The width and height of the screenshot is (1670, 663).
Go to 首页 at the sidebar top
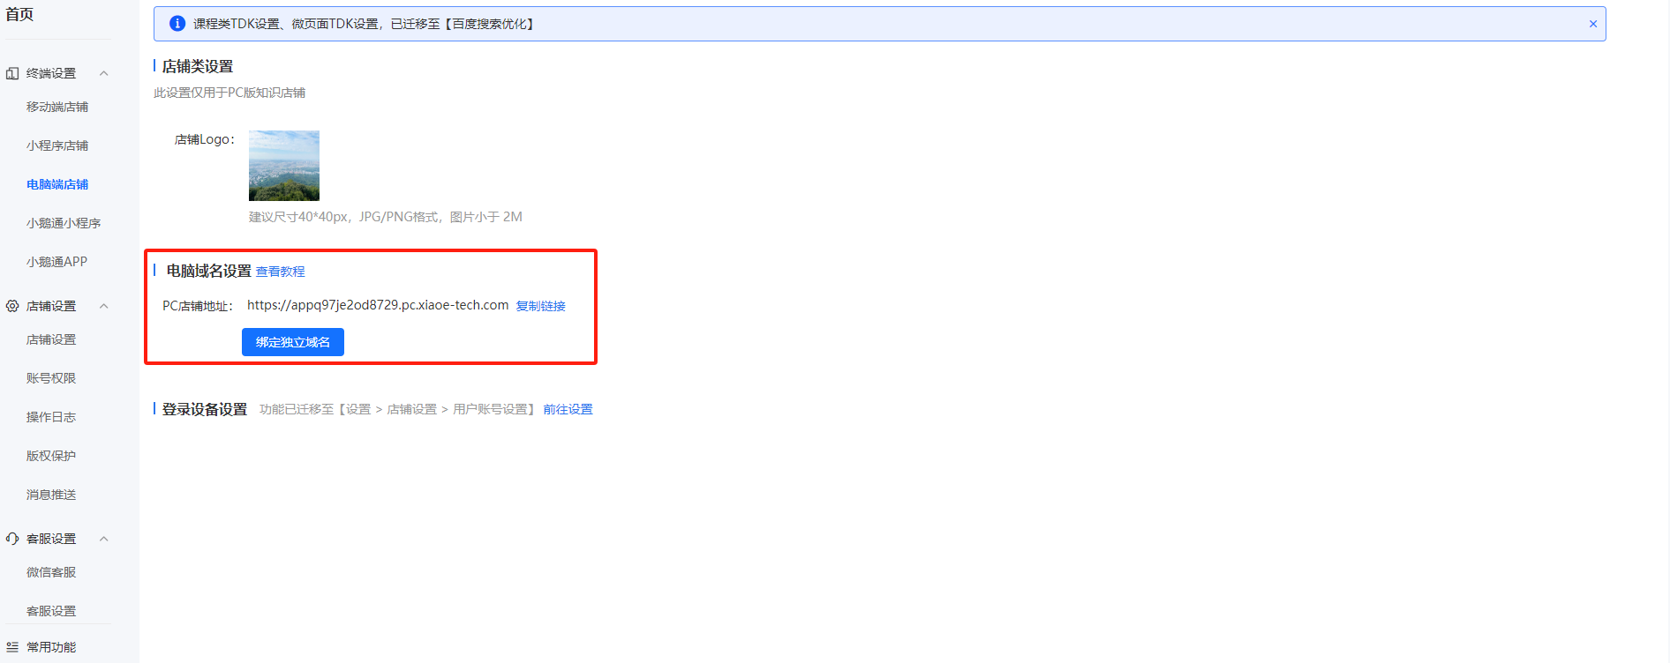click(19, 14)
